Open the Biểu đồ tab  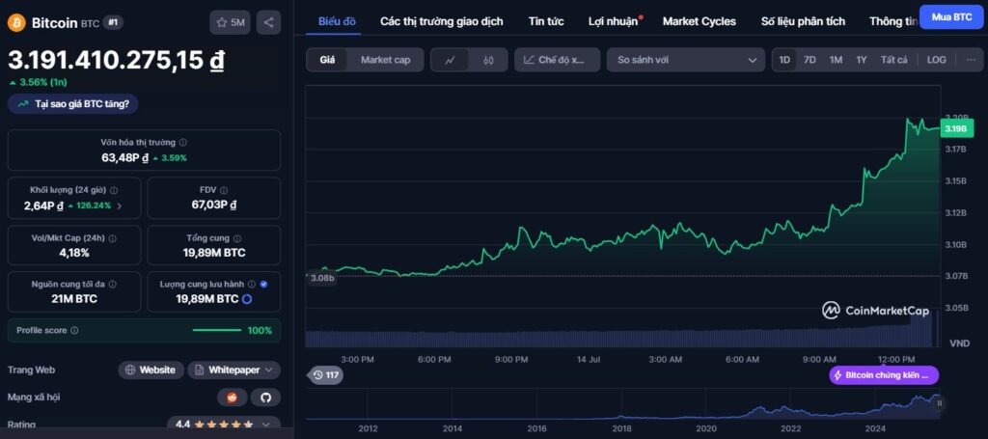pyautogui.click(x=337, y=21)
